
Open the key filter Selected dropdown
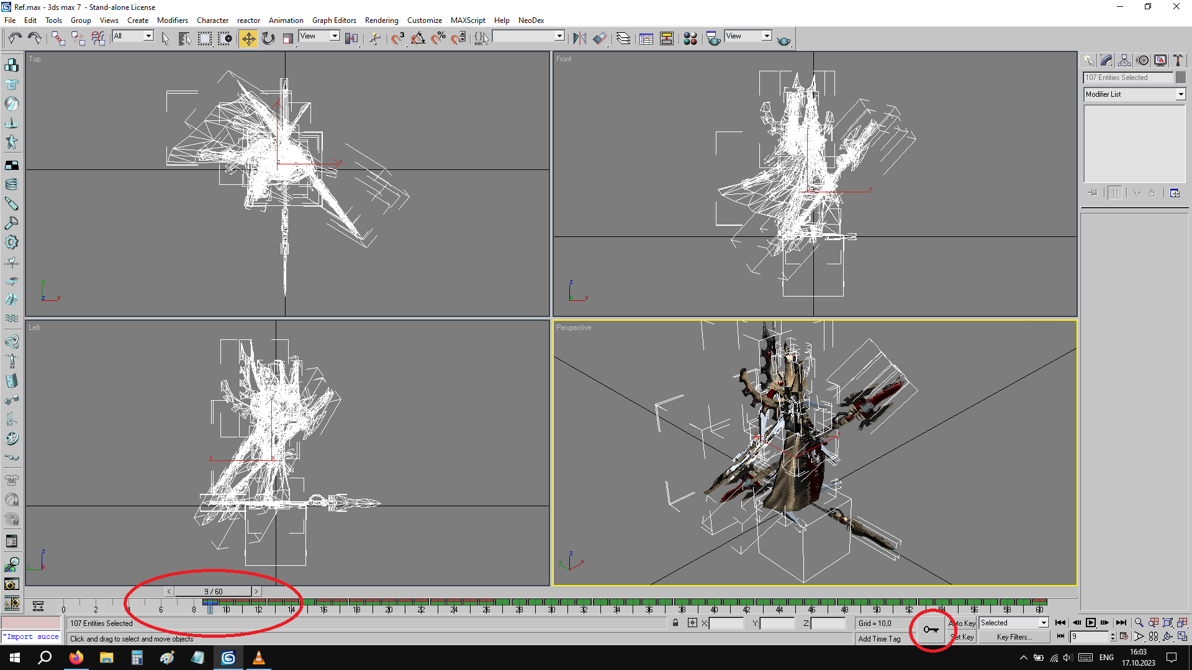pos(1043,623)
